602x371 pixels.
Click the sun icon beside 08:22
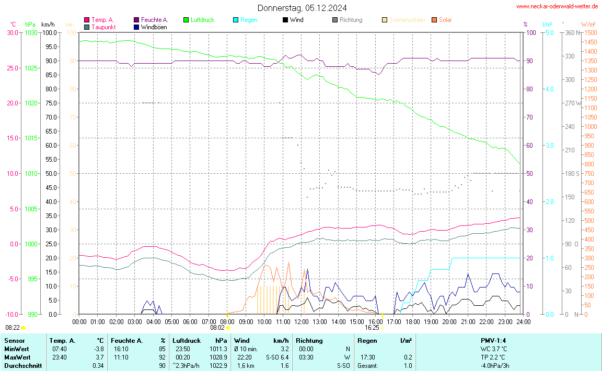tap(24, 328)
